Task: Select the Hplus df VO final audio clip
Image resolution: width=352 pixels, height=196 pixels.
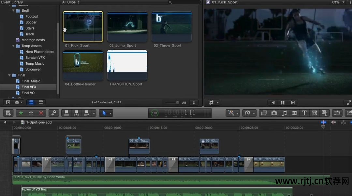Action: coord(157,191)
